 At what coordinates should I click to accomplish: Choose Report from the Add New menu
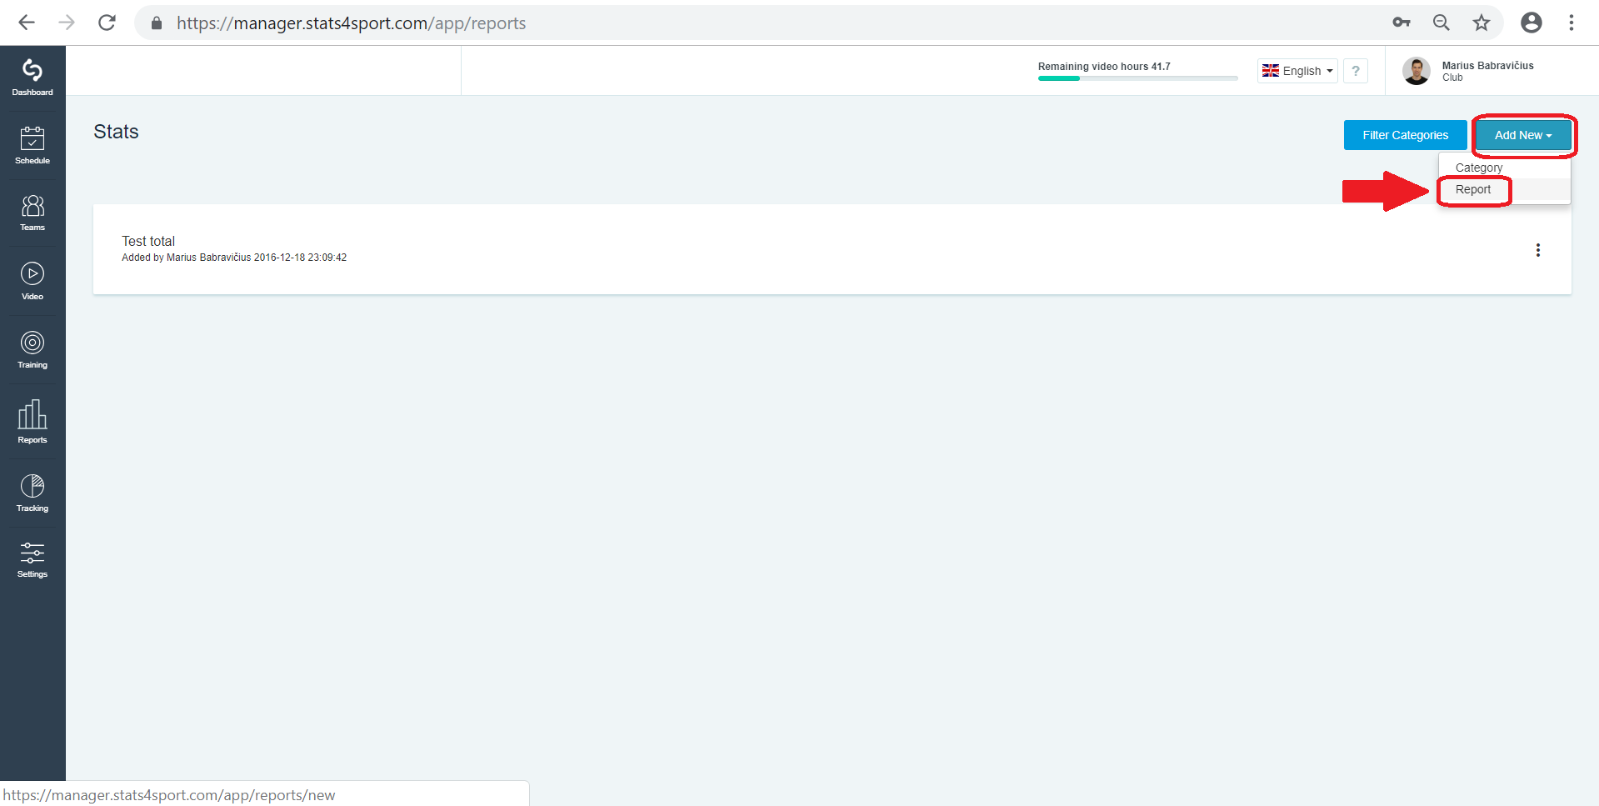coord(1473,190)
